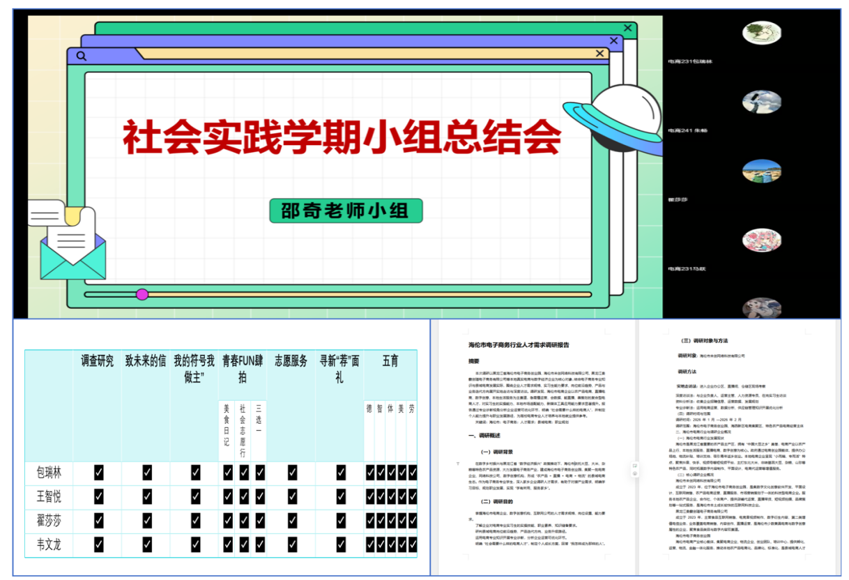
Task: Click the participant name 电商231包瑞林
Action: (x=690, y=61)
